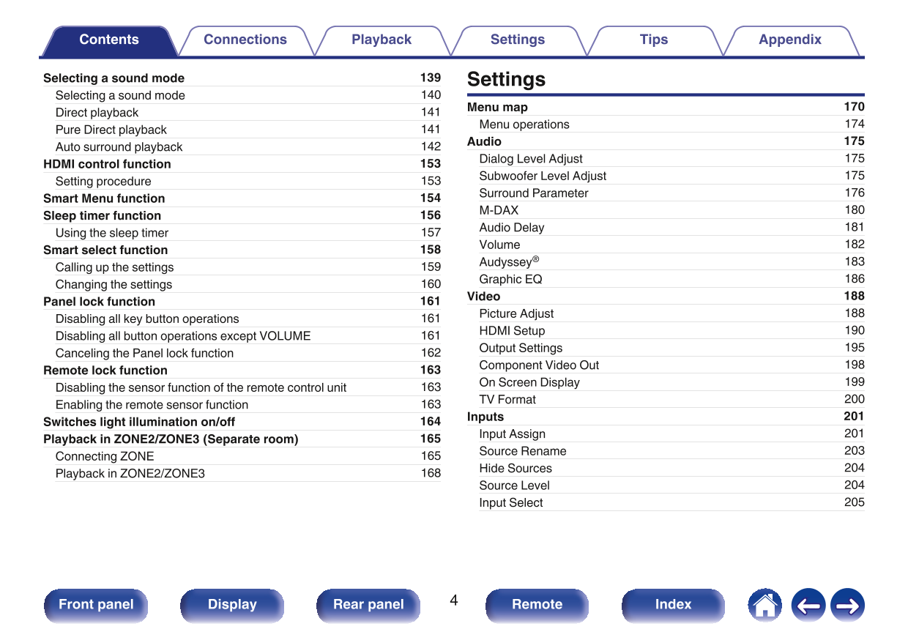Viewport: 908px width, 640px height.
Task: Click the Home icon button
Action: click(764, 606)
